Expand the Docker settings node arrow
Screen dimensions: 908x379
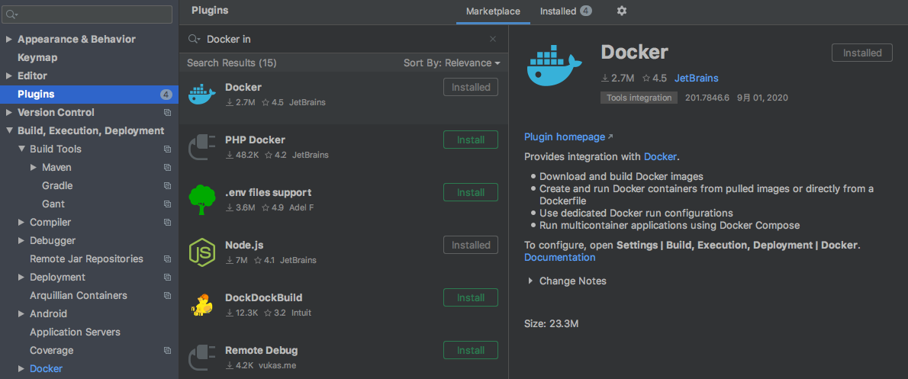tap(21, 368)
